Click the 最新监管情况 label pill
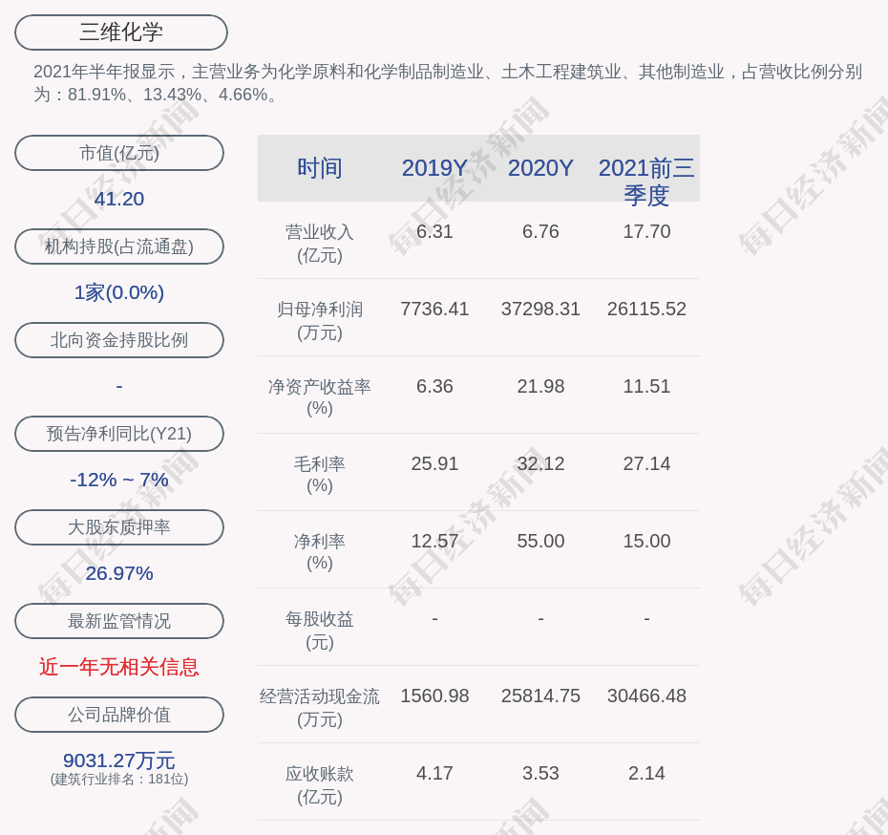The height and width of the screenshot is (835, 888). tap(119, 621)
